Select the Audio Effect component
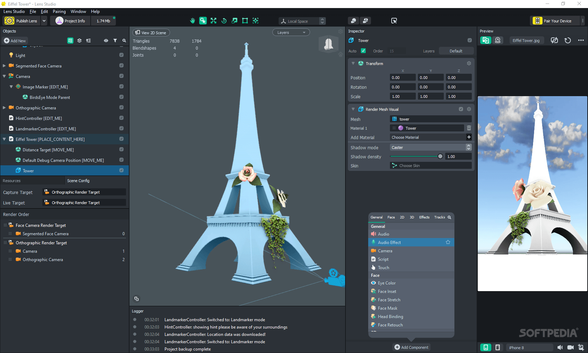The height and width of the screenshot is (353, 588). 389,242
